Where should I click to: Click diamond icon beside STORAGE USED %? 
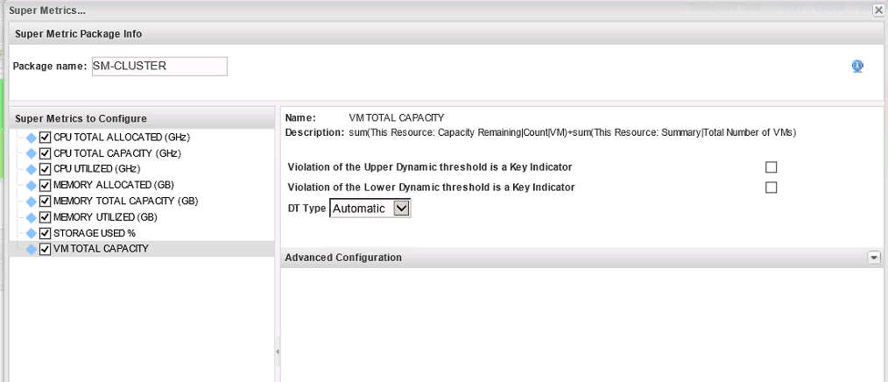click(32, 233)
